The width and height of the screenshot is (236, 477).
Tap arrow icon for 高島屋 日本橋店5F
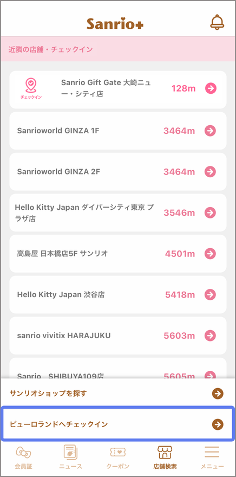210,254
